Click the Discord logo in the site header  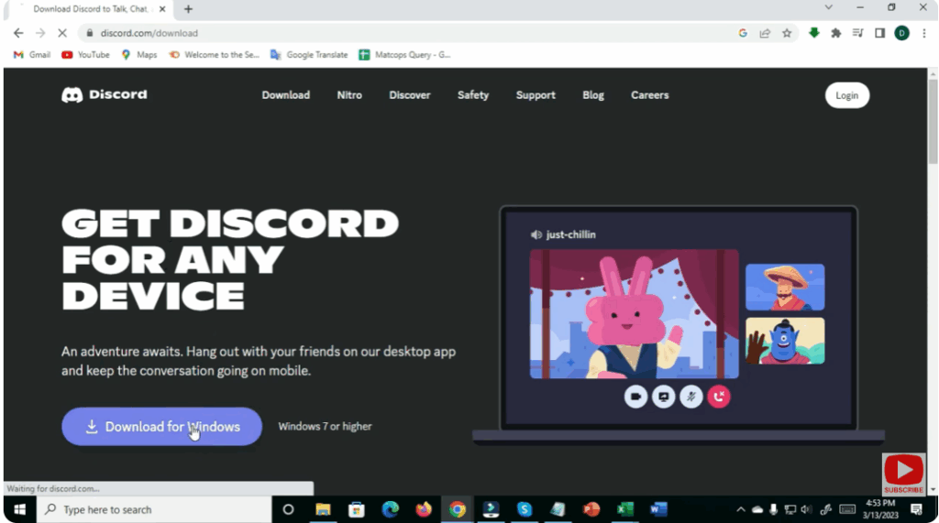105,94
